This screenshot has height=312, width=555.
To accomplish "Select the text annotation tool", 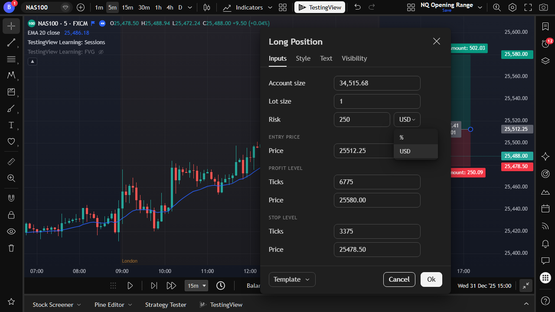I will (11, 125).
